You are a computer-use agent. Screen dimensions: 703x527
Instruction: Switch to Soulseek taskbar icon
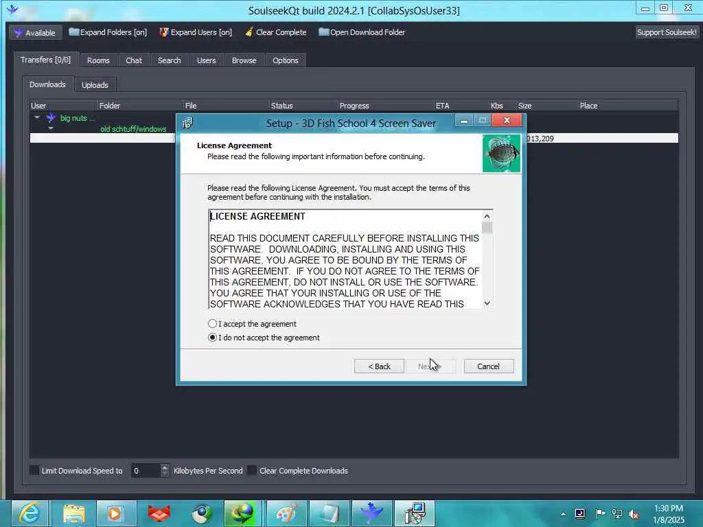click(x=371, y=513)
